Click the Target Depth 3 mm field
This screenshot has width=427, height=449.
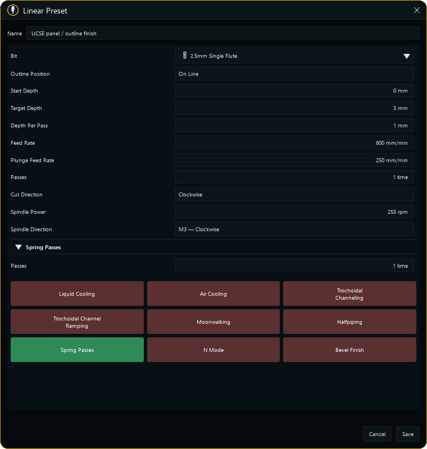pyautogui.click(x=294, y=108)
